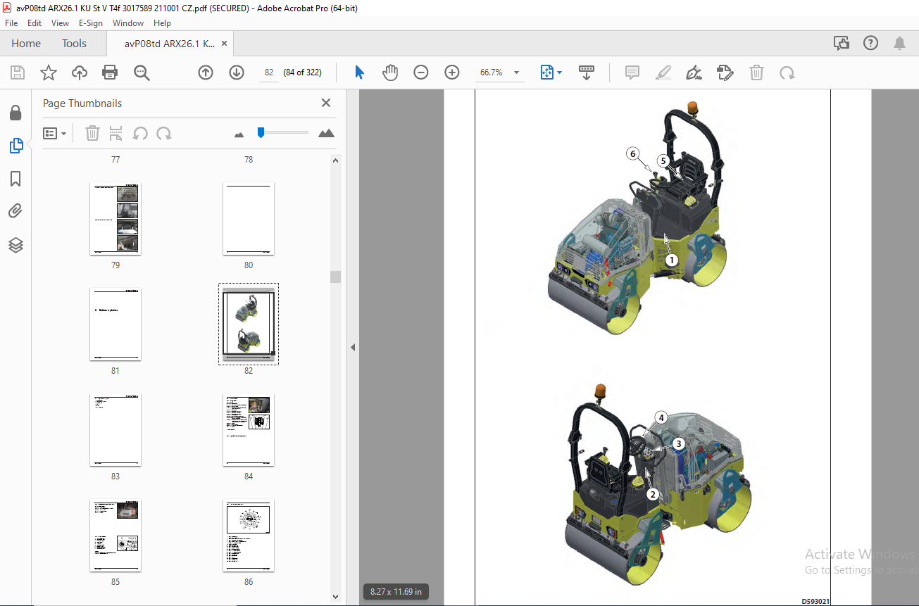Add a comment note icon
Screen dimensions: 919x606
(632, 72)
